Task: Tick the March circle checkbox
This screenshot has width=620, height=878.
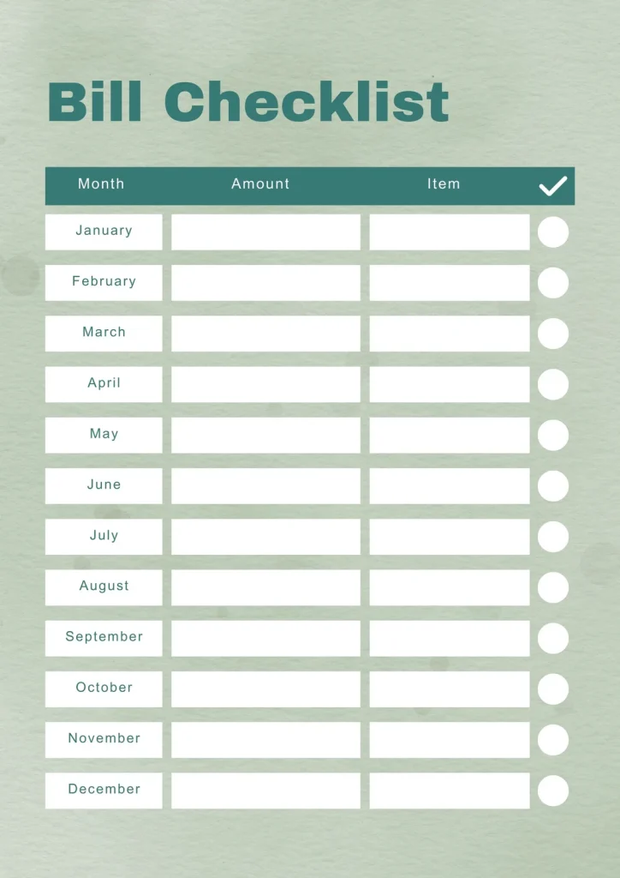Action: (553, 334)
